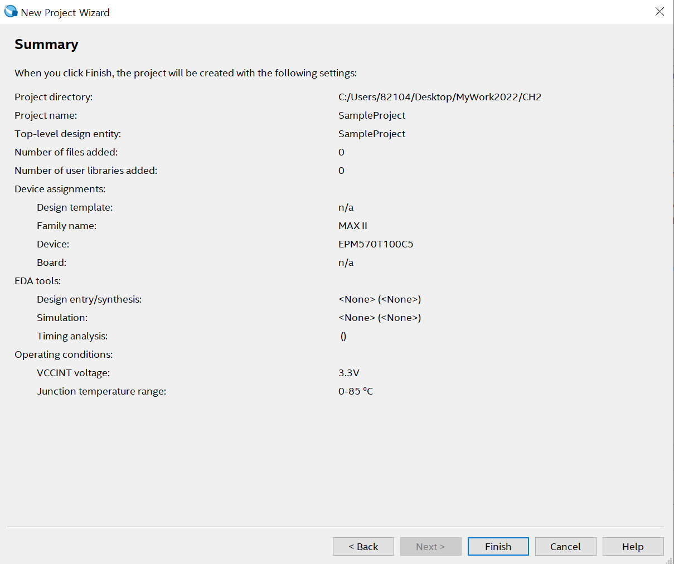Click the Timing analysis value ()
This screenshot has height=564, width=674.
point(343,336)
